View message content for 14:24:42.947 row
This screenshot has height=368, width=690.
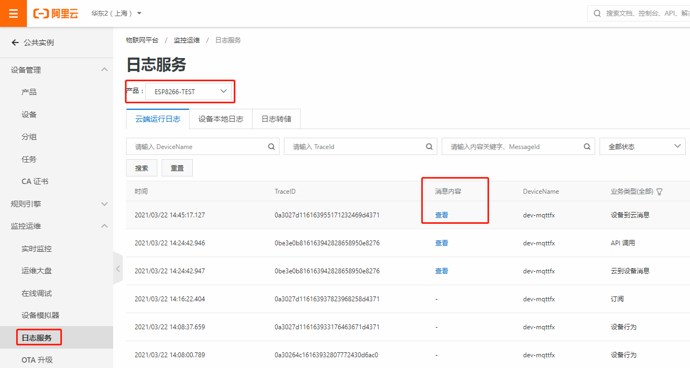click(x=442, y=271)
